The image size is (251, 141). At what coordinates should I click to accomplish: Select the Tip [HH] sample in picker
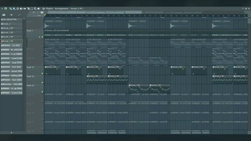click(x=11, y=45)
